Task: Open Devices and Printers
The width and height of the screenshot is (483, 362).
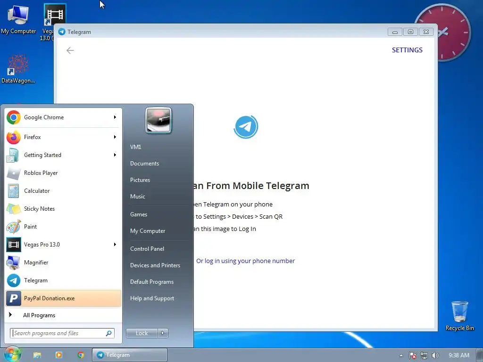Action: (155, 265)
